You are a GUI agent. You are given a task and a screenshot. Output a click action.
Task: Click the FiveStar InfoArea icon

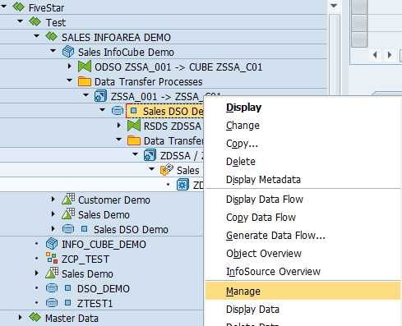[x=19, y=7]
